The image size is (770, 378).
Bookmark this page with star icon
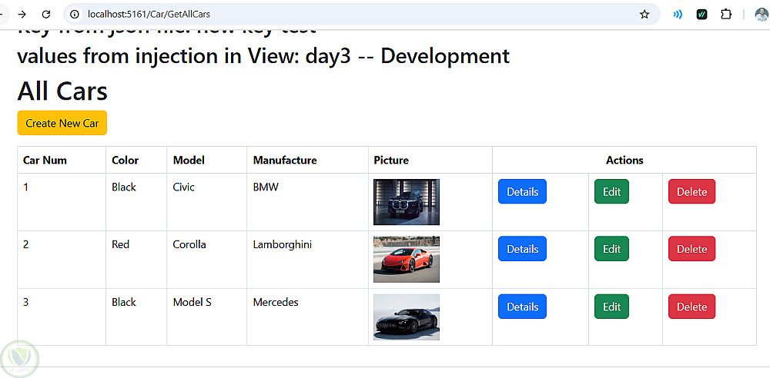pyautogui.click(x=644, y=15)
